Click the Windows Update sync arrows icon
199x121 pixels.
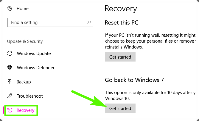pos(10,53)
